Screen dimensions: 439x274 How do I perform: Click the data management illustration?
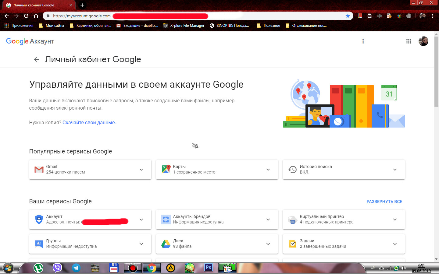344,103
